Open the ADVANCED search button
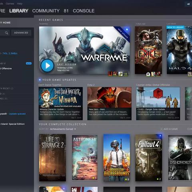The image size is (192, 192). coord(21,33)
